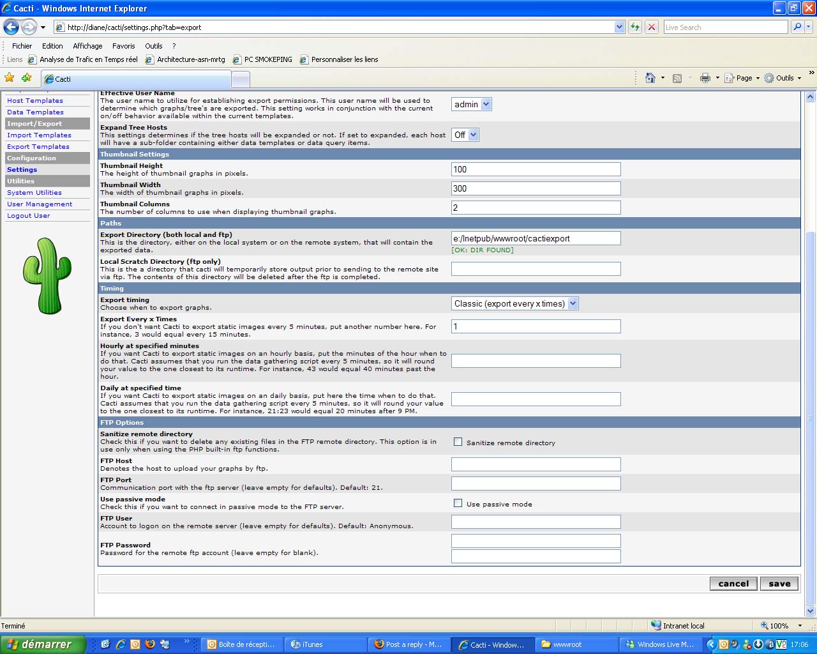Open Firefox Post a reply taskbar button
This screenshot has width=817, height=654.
click(409, 644)
